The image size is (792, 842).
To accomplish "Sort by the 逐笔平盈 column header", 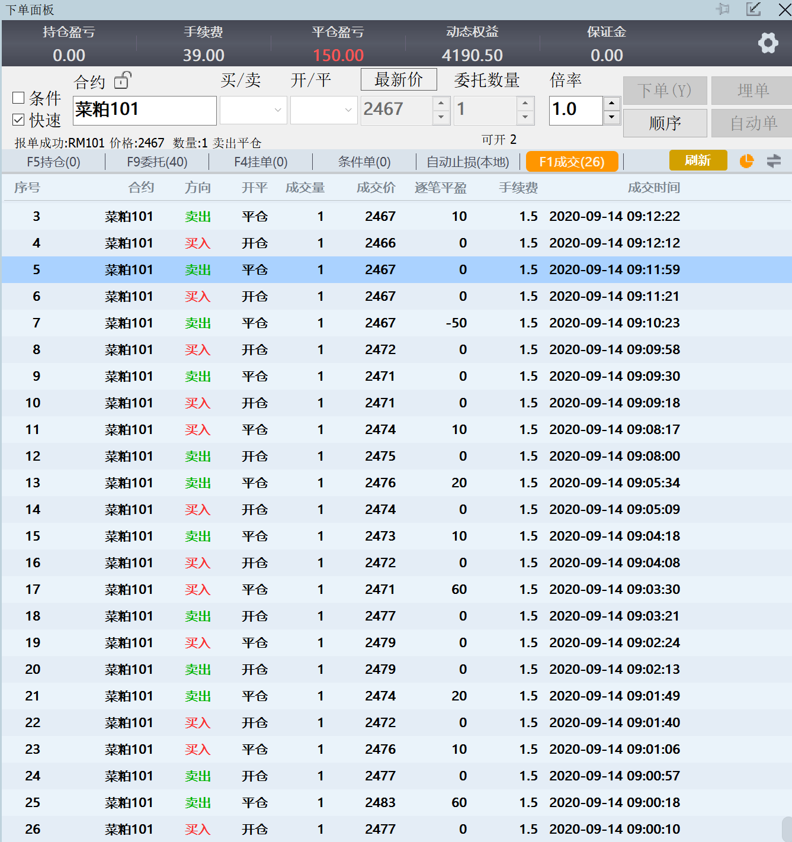I will coord(441,188).
